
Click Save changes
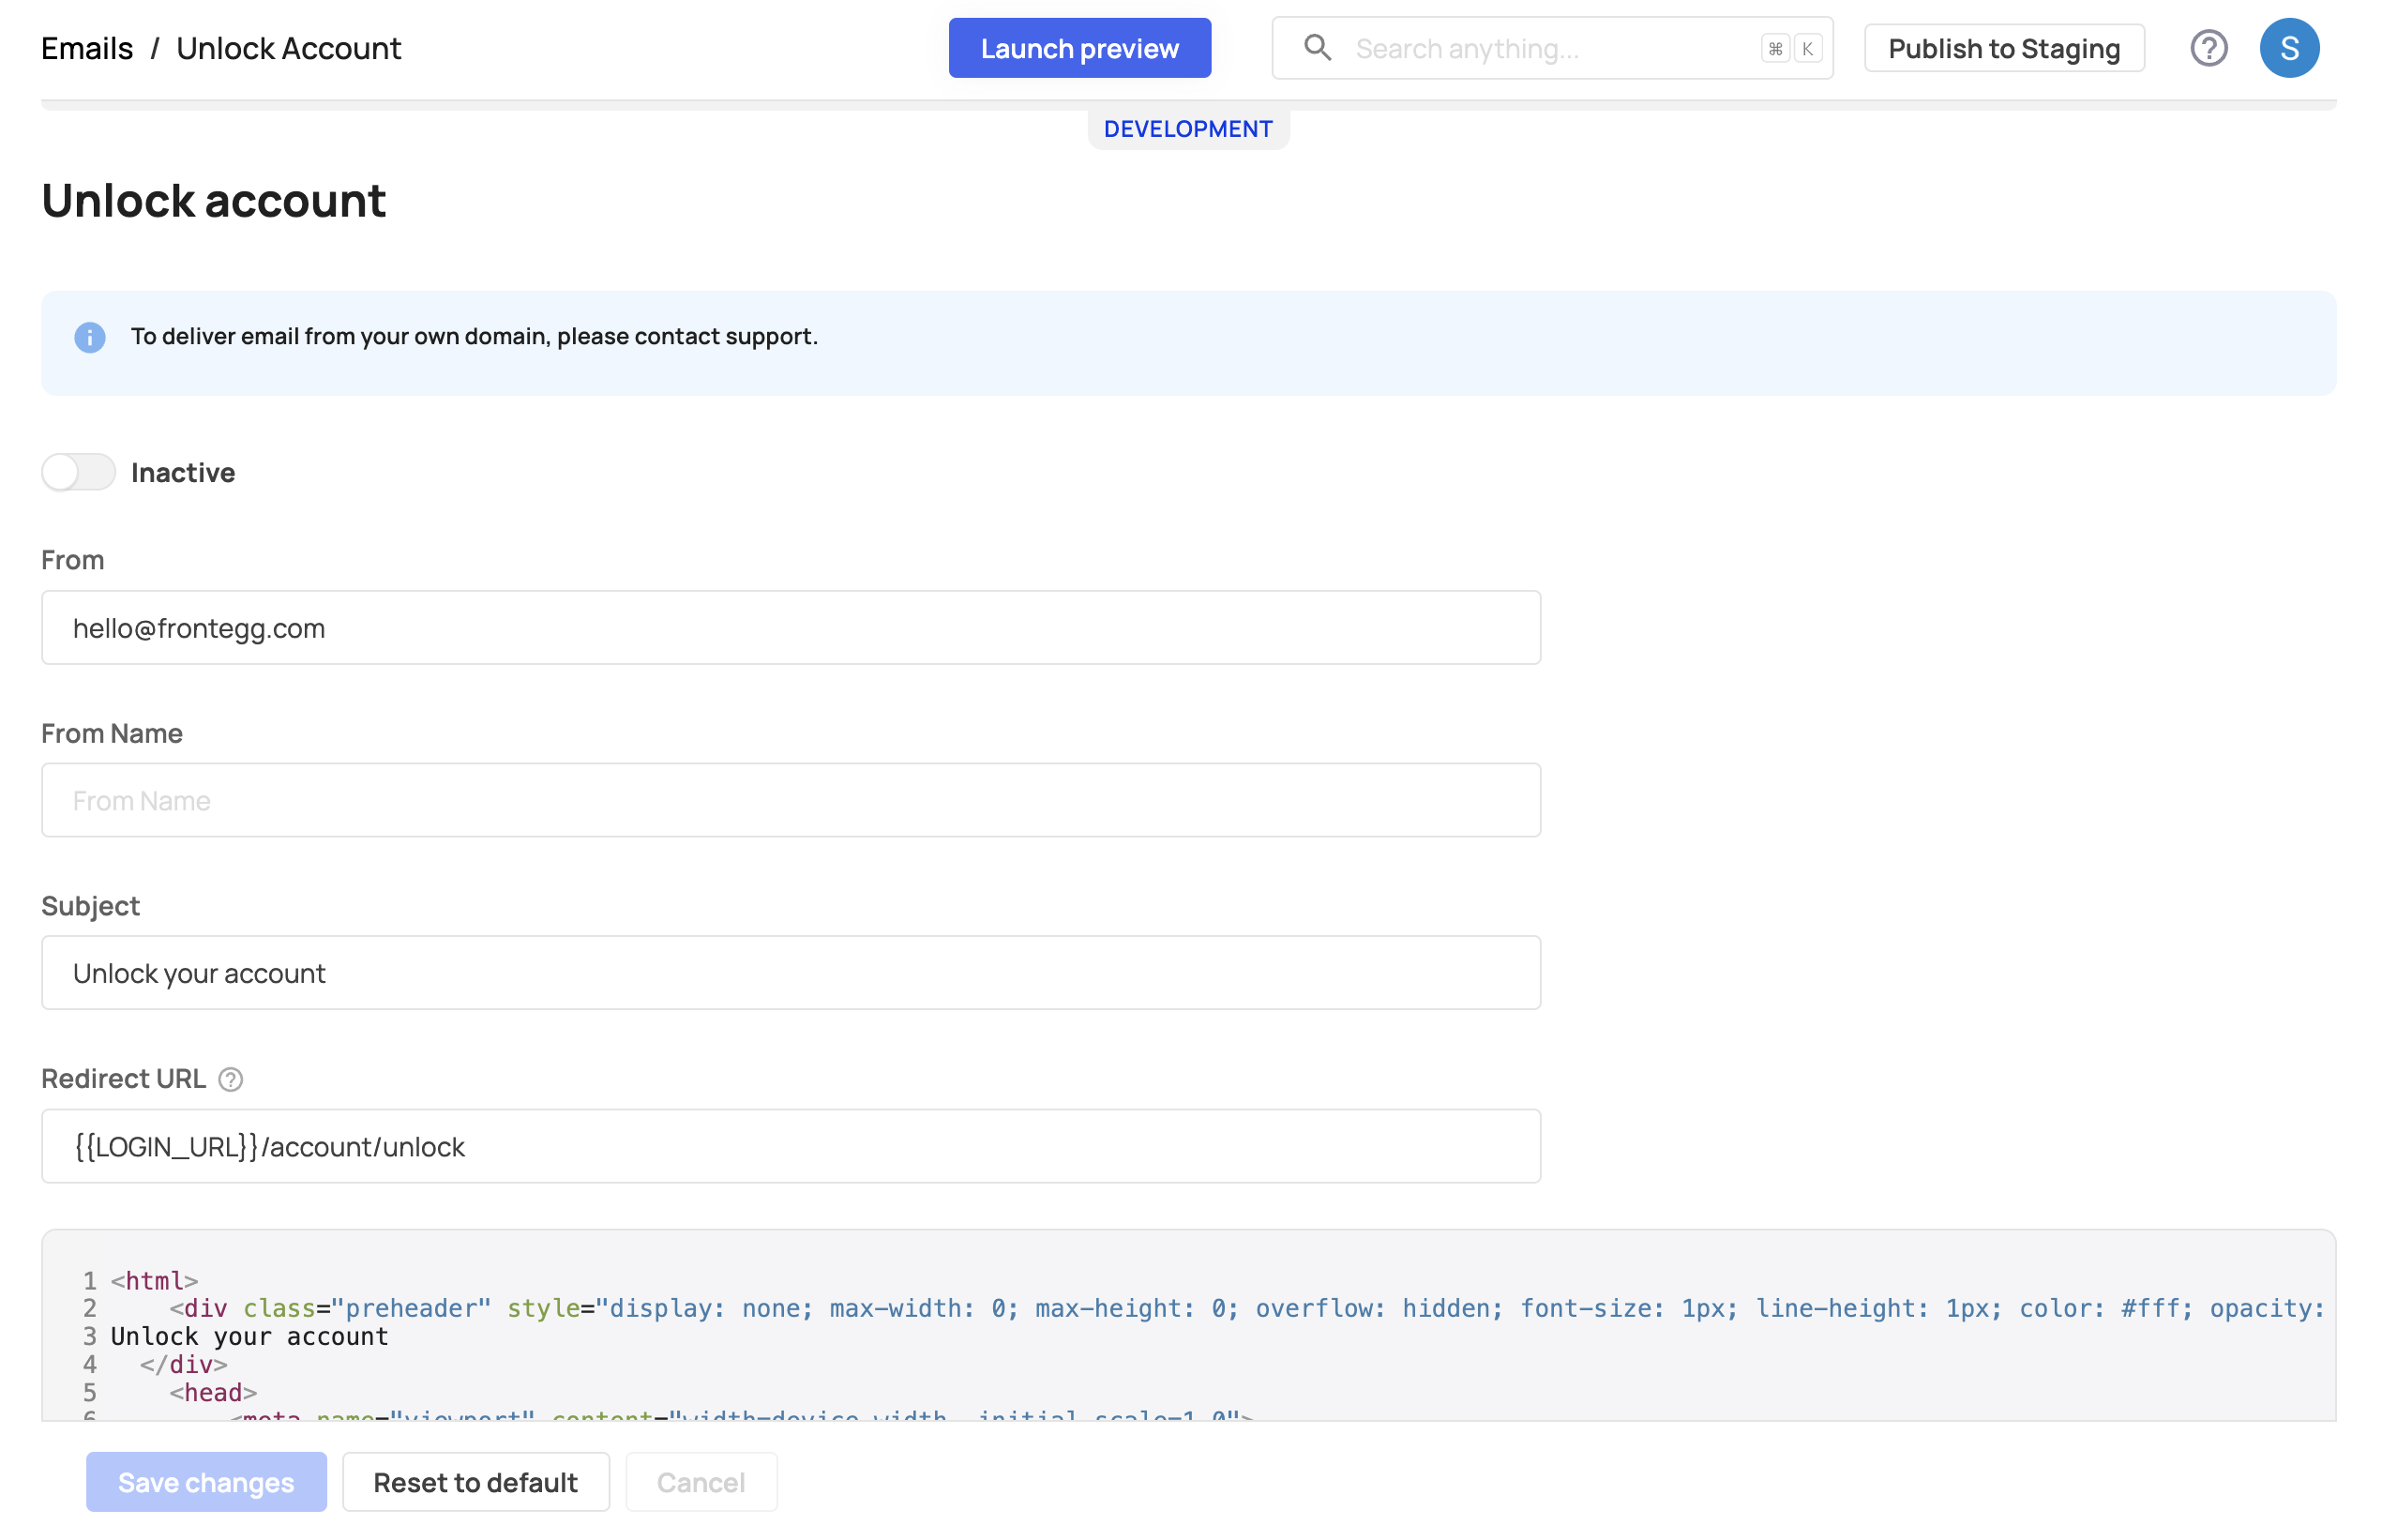[206, 1482]
